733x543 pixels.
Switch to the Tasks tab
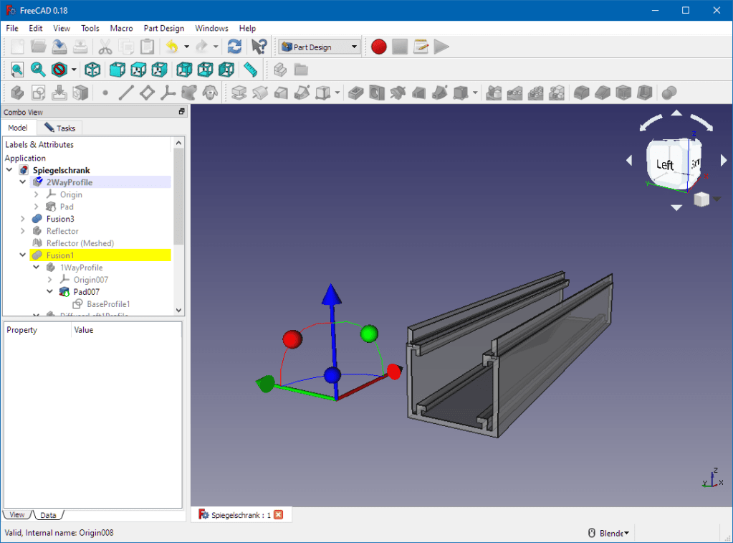tap(59, 128)
